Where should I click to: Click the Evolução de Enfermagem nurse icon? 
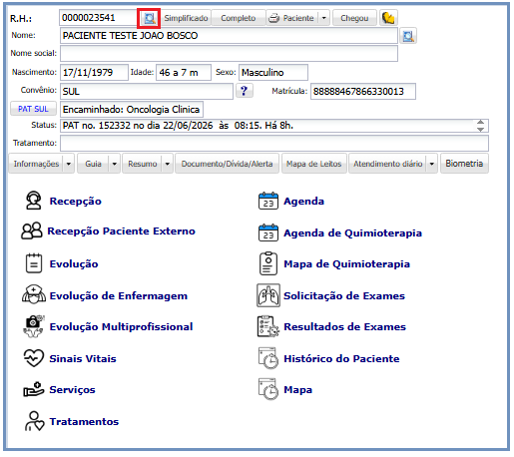(34, 294)
